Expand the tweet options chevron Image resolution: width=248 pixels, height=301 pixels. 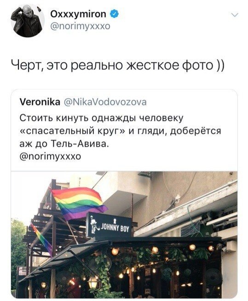click(x=235, y=15)
